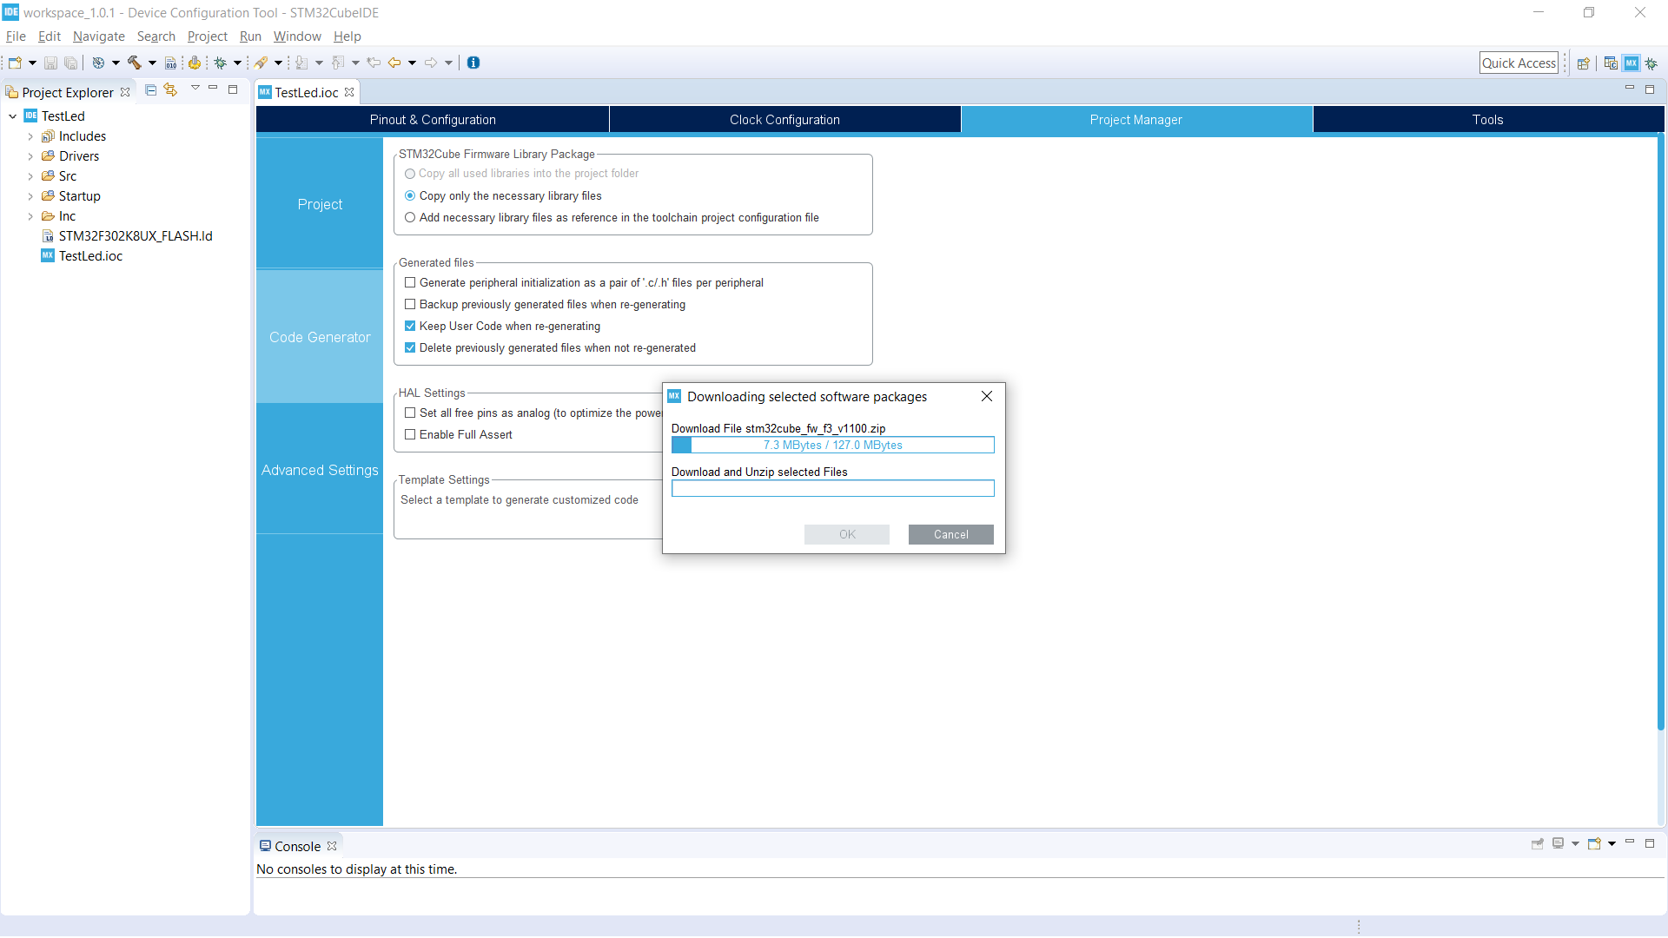Click the Save toolbar icon

point(50,63)
